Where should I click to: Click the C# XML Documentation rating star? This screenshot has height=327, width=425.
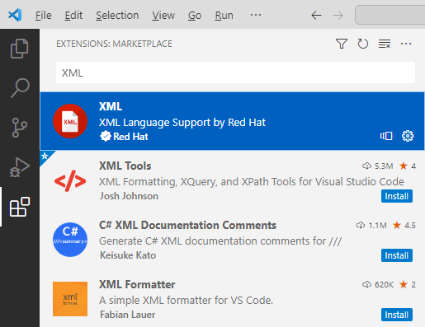(397, 225)
